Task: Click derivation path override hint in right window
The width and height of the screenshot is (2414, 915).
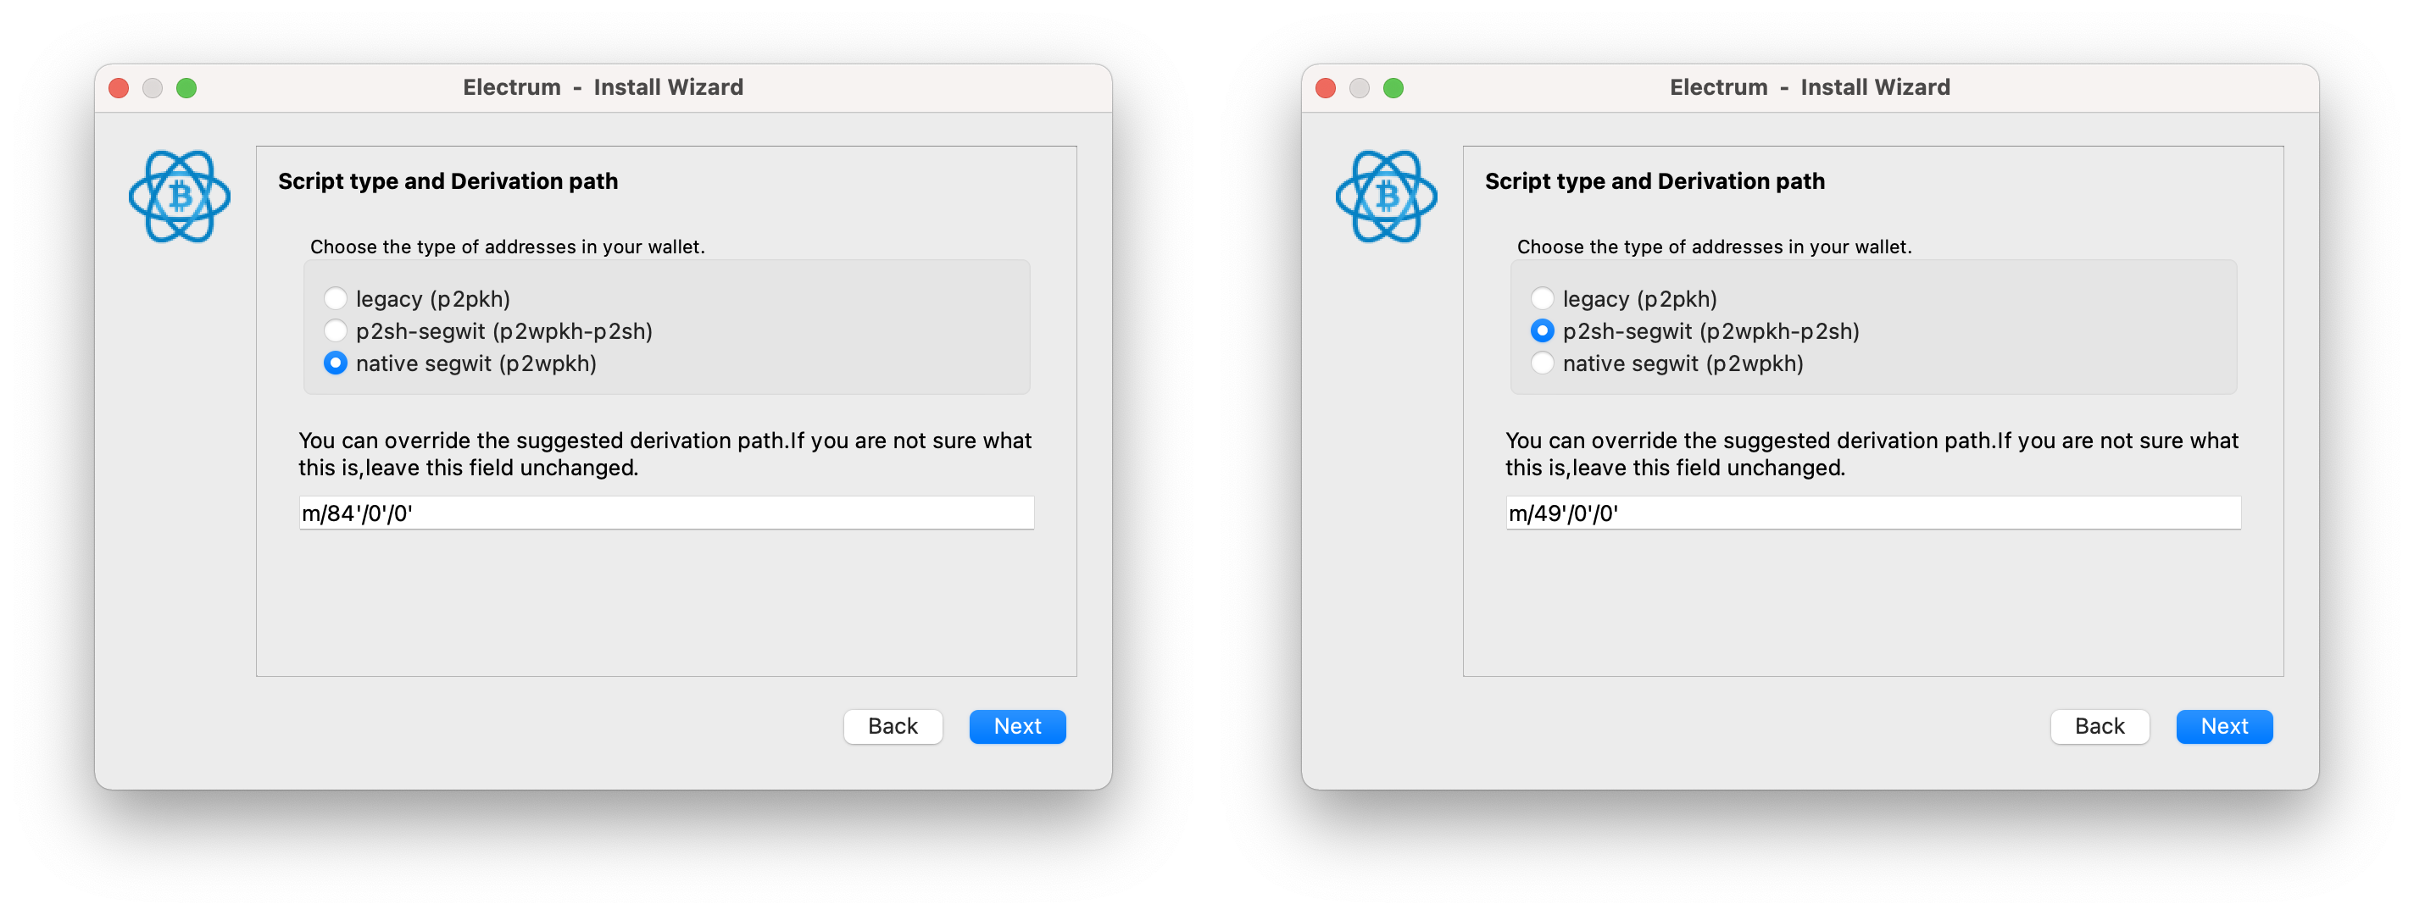Action: coord(1872,454)
